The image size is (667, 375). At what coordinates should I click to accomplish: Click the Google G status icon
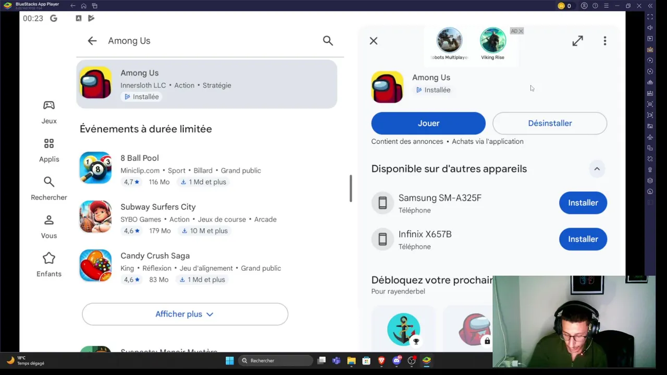[x=54, y=18]
